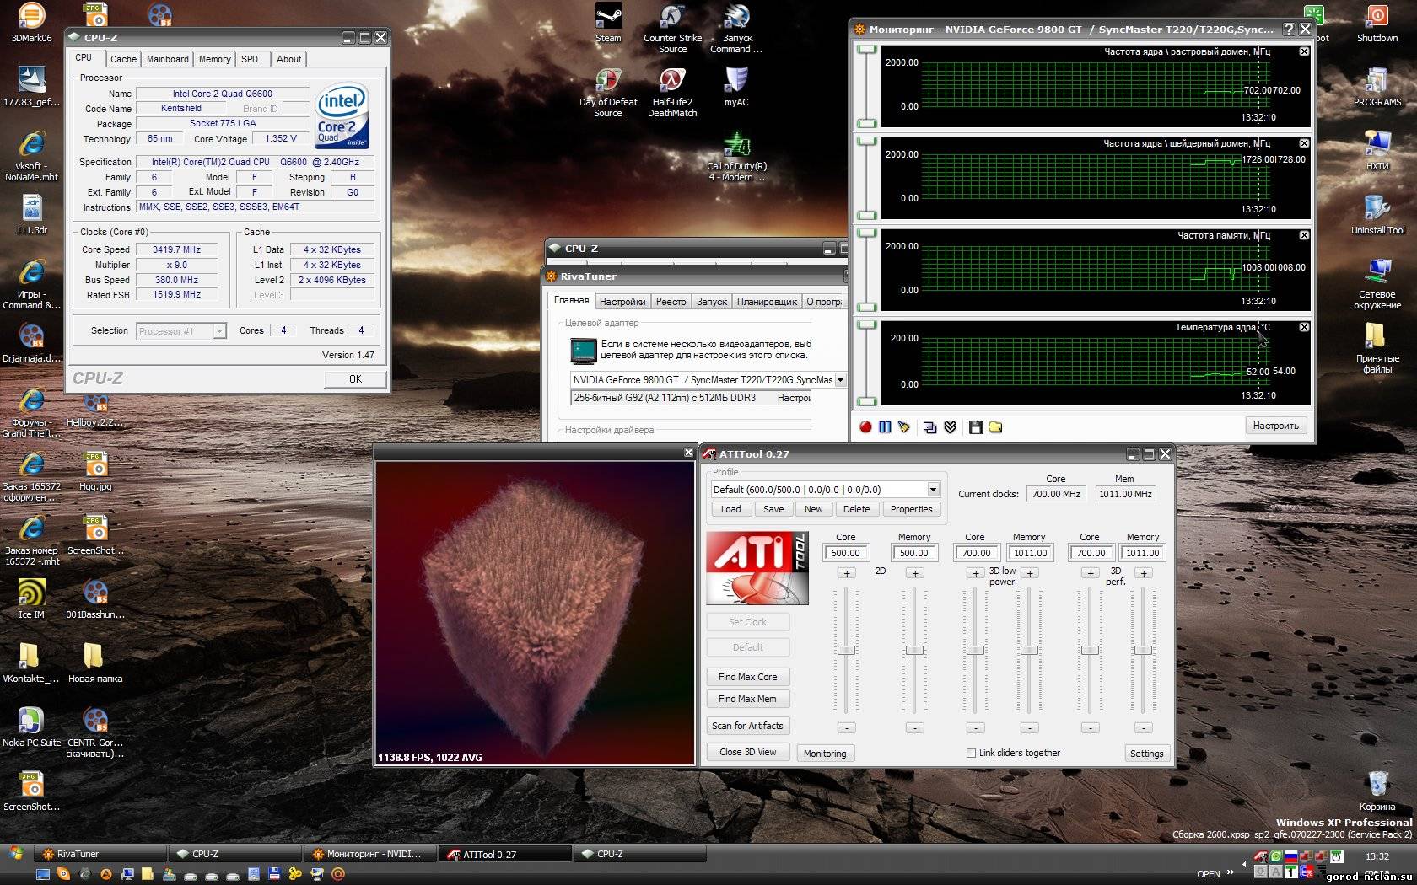1417x885 pixels.
Task: Decrease 2D Core clock with minus button
Action: point(847,727)
